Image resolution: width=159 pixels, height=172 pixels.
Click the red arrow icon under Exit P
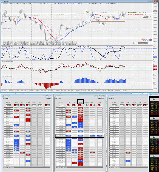(127, 105)
